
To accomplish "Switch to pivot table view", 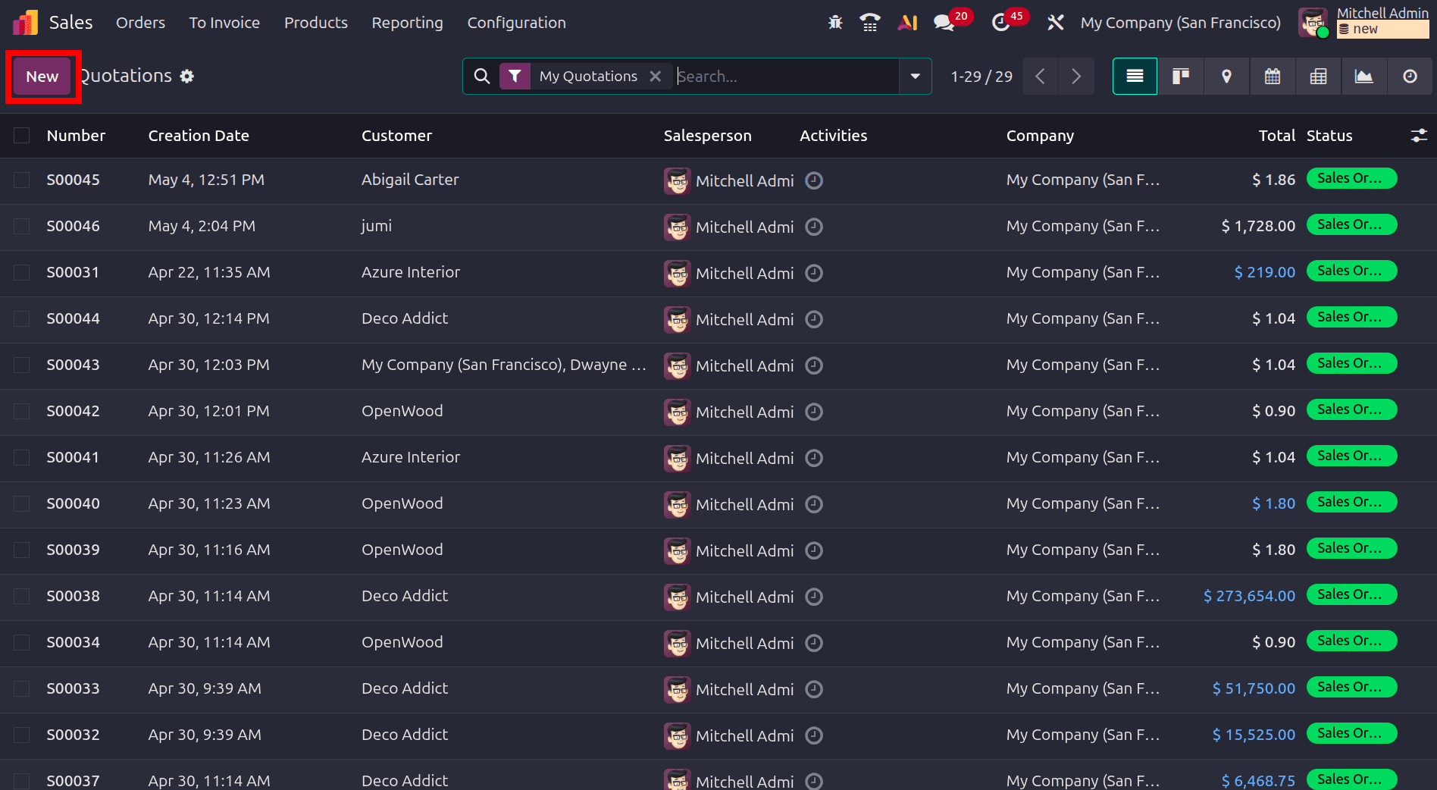I will [x=1319, y=76].
